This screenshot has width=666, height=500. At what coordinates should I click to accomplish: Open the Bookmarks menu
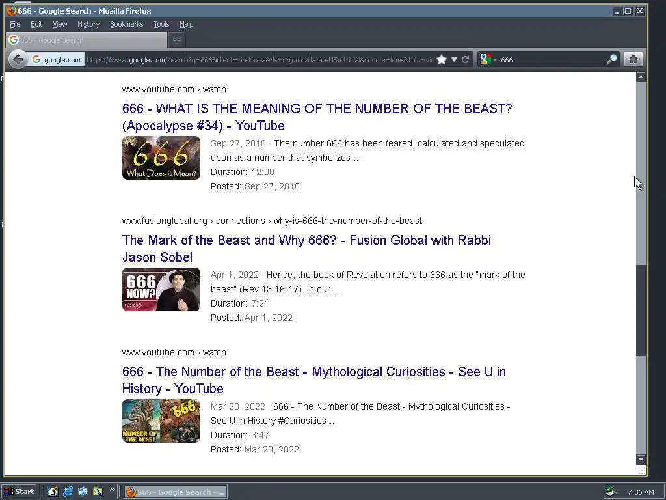pos(127,24)
